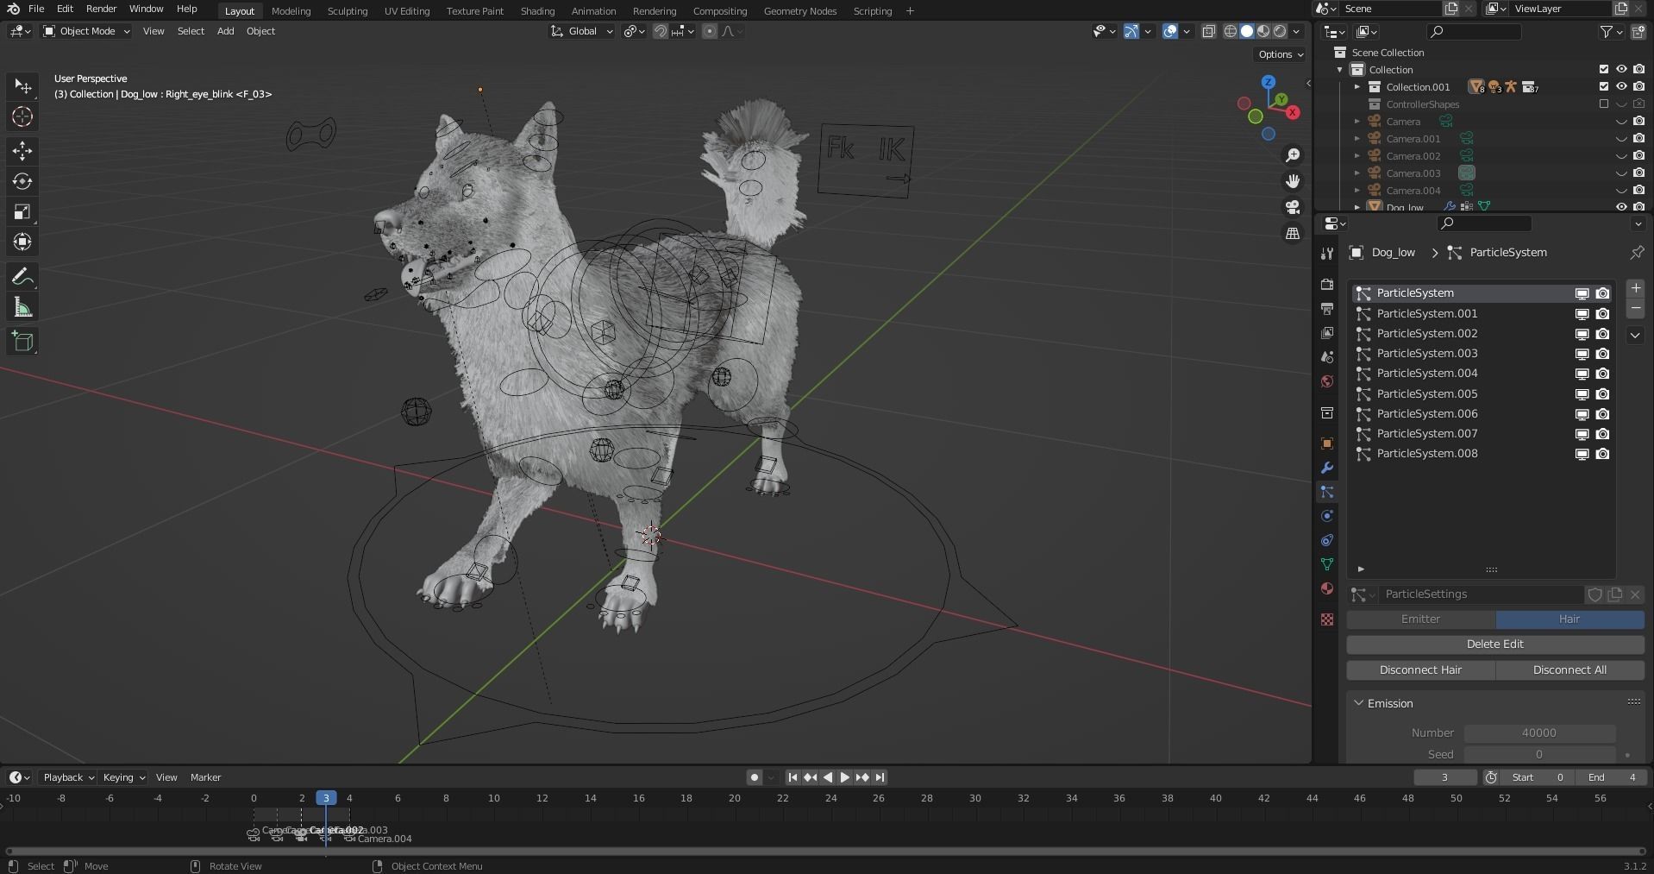Open the File menu

tap(36, 9)
